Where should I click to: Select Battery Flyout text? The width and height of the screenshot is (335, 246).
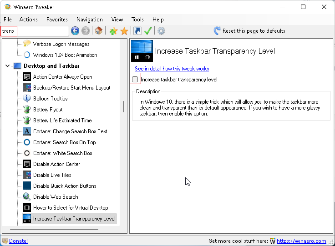[48, 110]
